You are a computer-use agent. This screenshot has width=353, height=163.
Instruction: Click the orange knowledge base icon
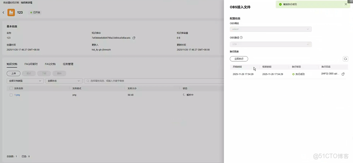click(x=11, y=13)
